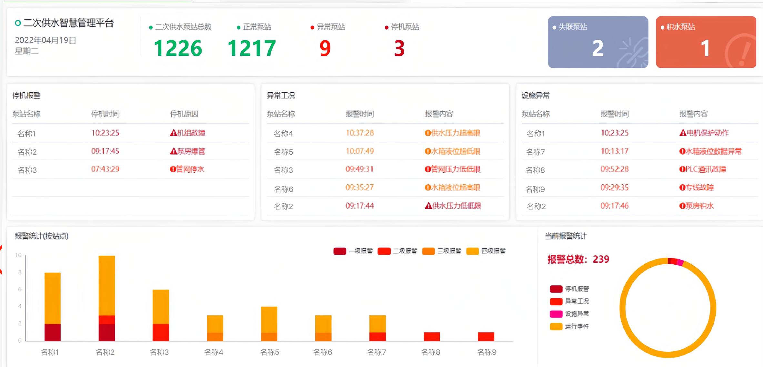
Task: Click the warning triangle icon beside 机组故障
Action: 173,133
